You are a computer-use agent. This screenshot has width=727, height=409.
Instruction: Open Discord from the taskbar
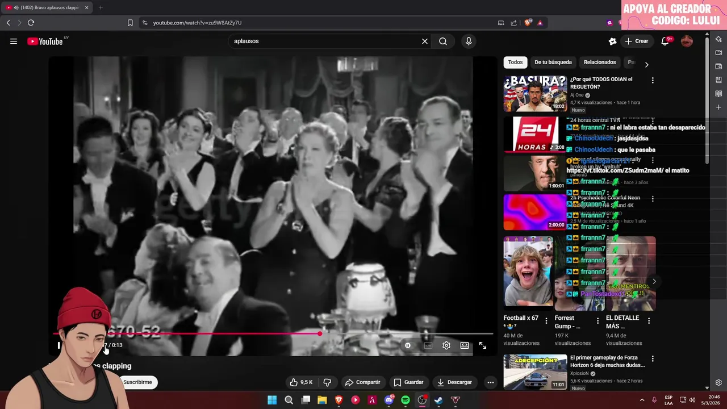389,400
